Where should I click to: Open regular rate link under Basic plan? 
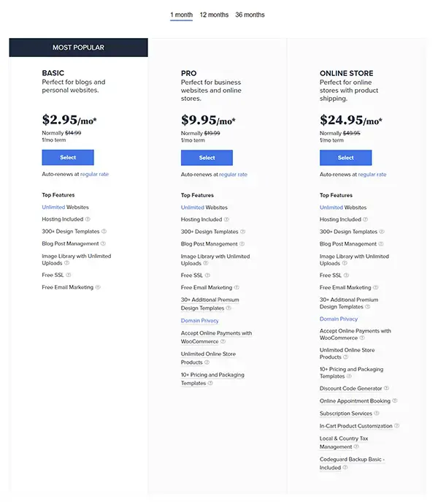94,175
